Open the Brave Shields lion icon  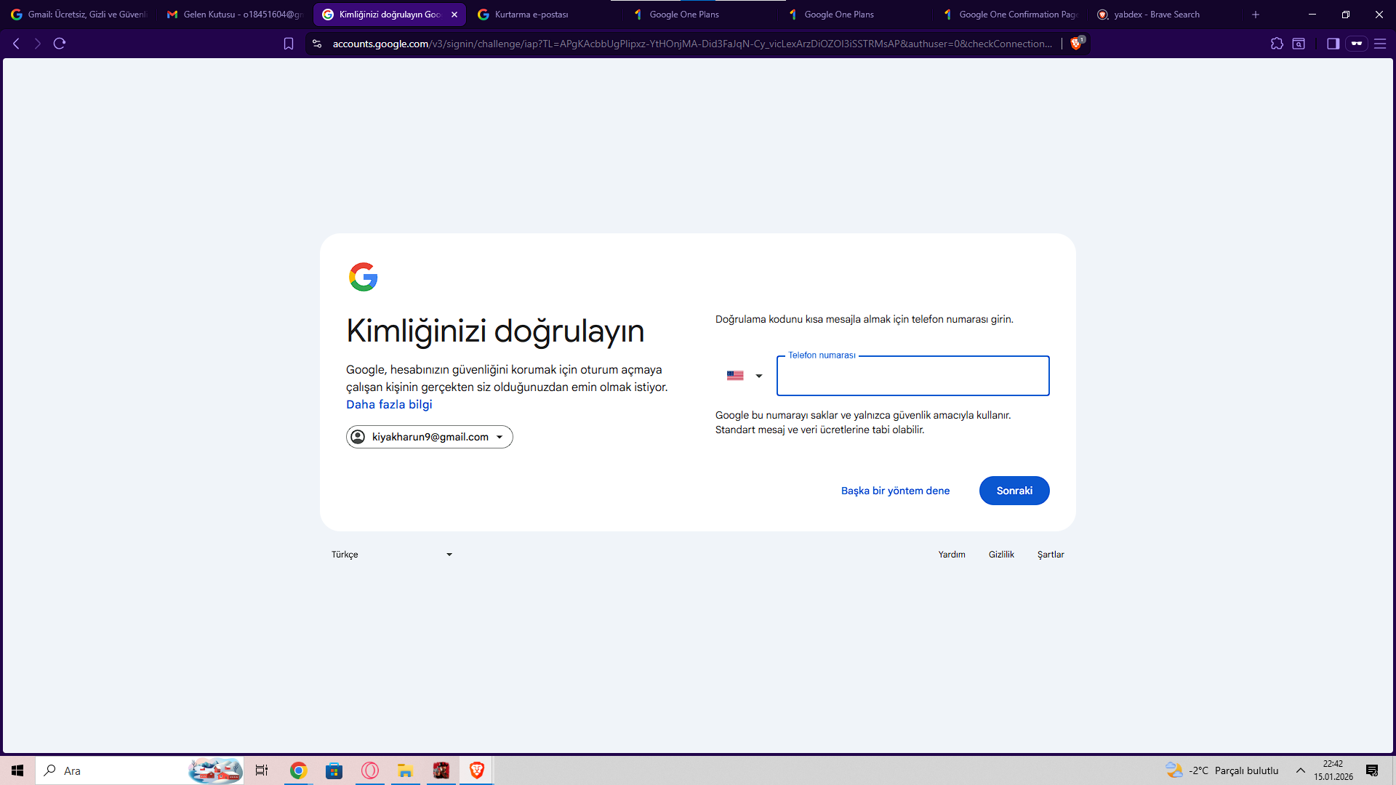pos(1077,44)
